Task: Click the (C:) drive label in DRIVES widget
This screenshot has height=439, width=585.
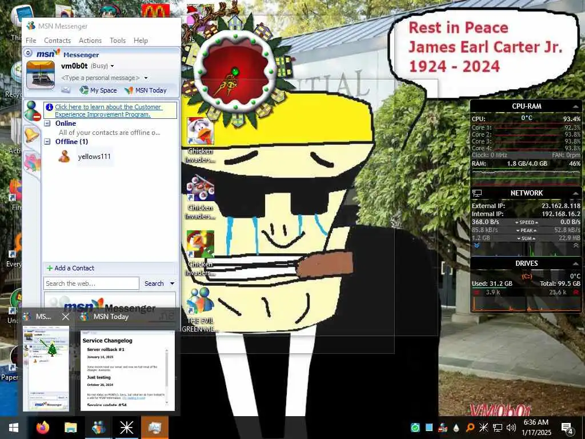Action: tap(526, 276)
